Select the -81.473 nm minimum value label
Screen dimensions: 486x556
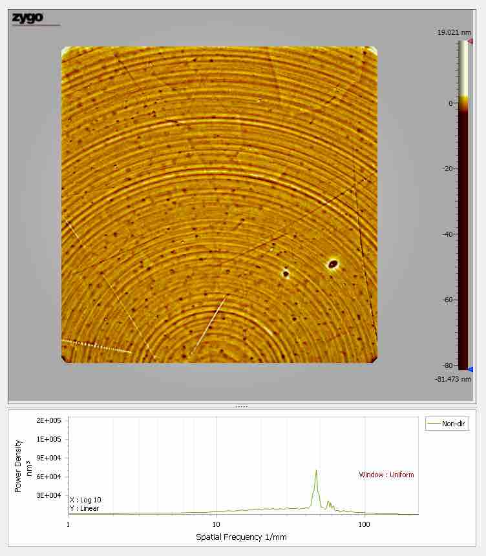coord(453,379)
